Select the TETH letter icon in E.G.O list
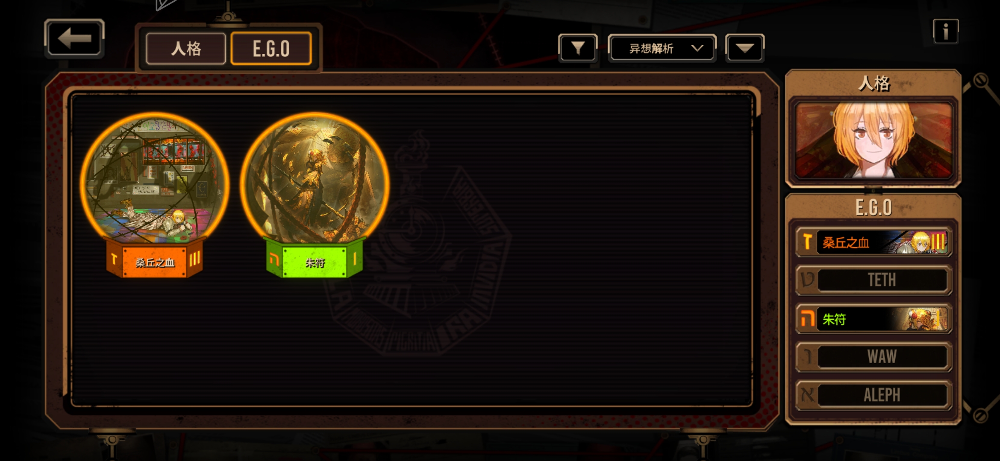1000x461 pixels. 807,280
